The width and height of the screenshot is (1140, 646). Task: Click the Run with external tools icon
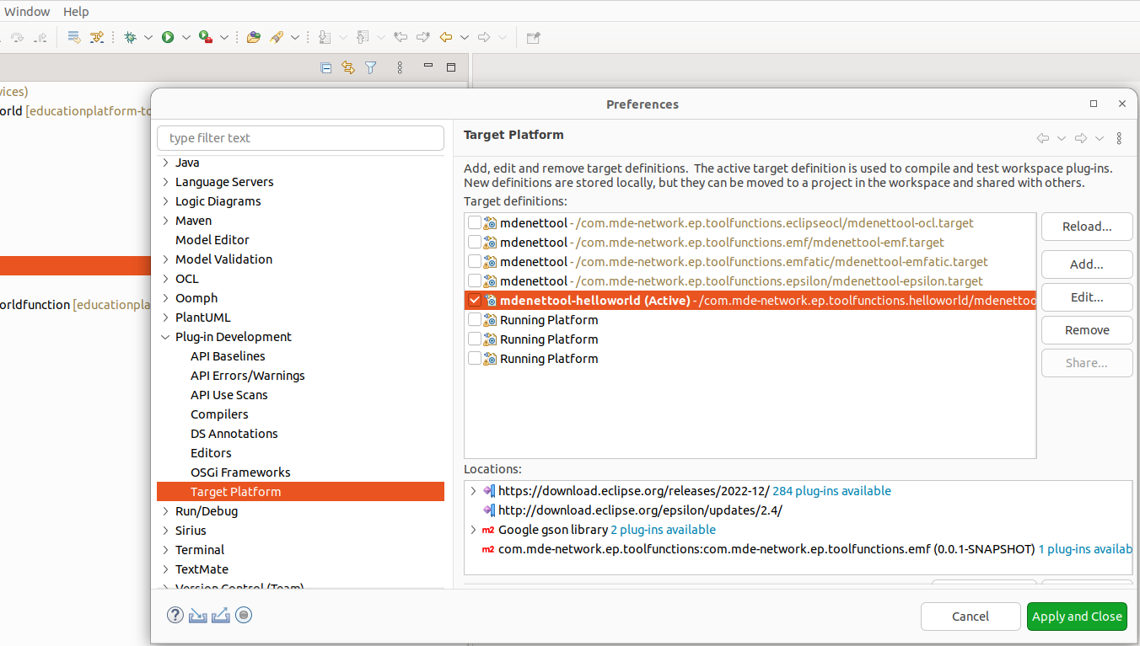click(x=206, y=37)
